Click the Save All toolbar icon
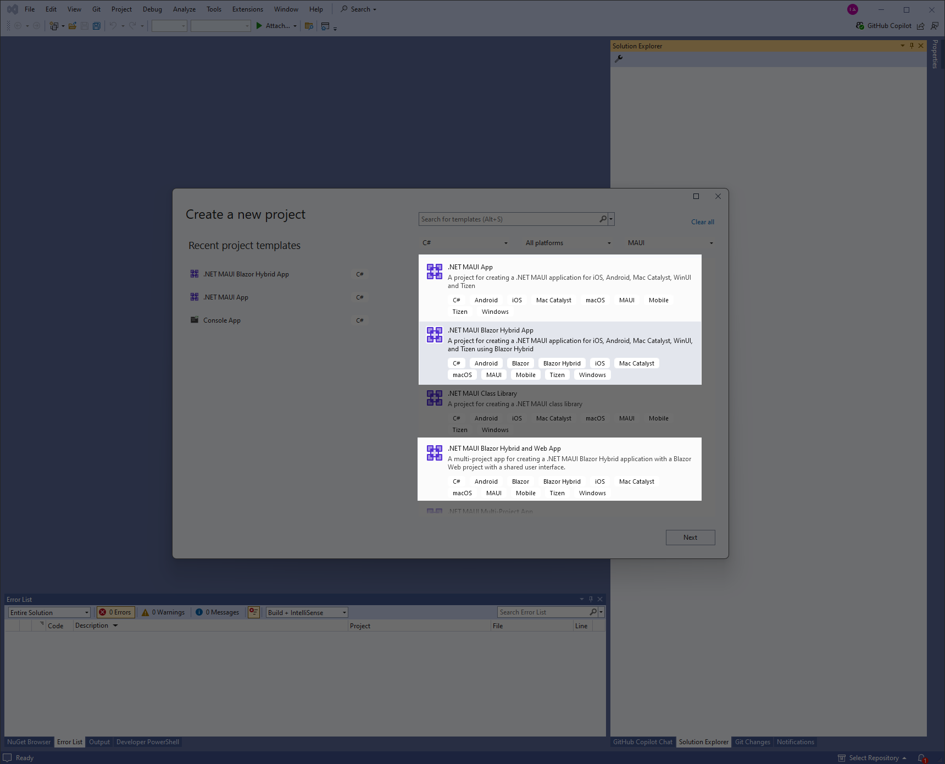The image size is (945, 764). [97, 26]
